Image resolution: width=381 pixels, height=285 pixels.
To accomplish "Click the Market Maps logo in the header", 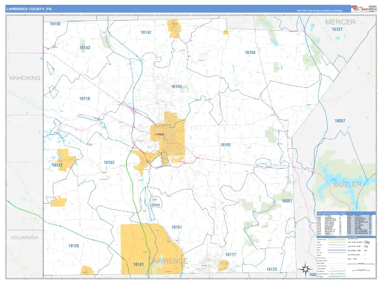I will (x=360, y=8).
